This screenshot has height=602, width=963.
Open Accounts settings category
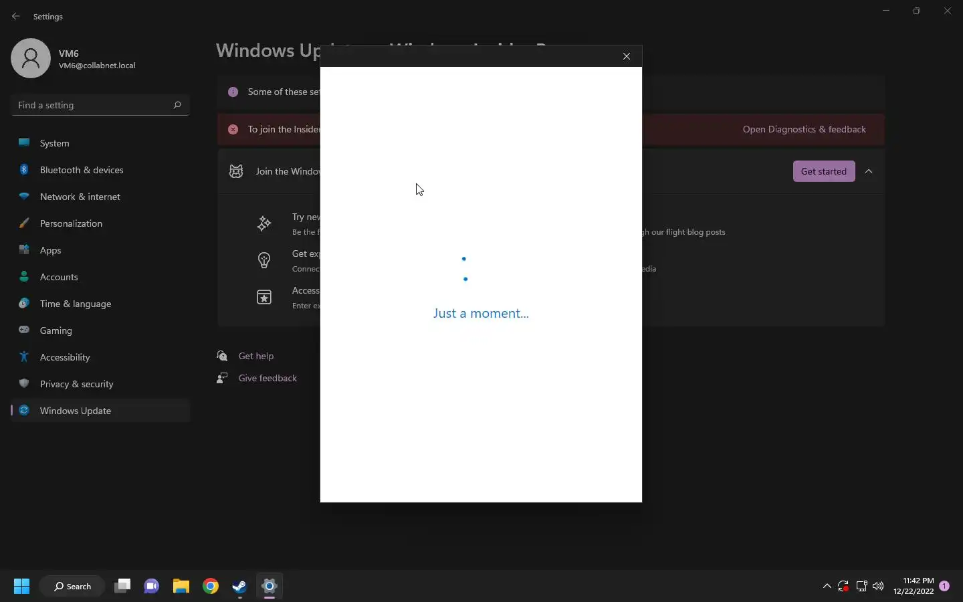[x=100, y=277]
